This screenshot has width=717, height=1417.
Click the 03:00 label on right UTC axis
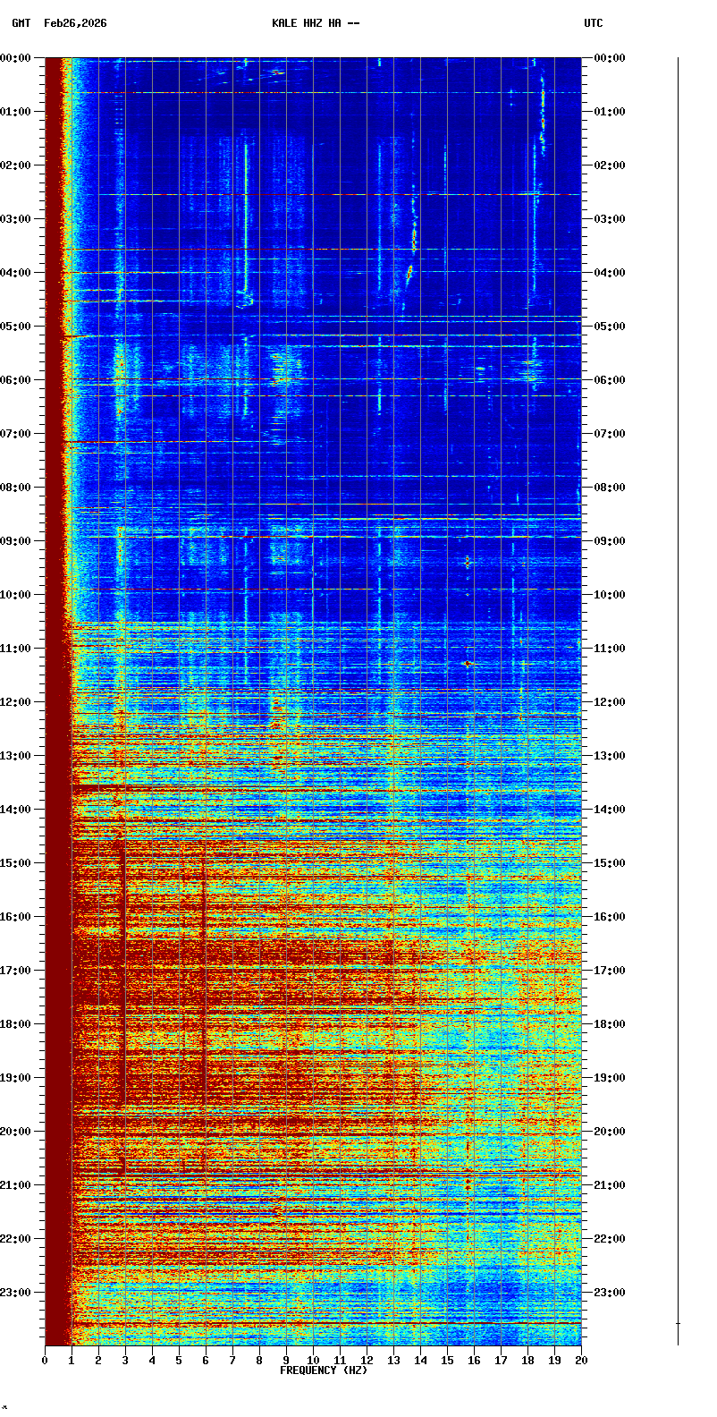tap(611, 219)
